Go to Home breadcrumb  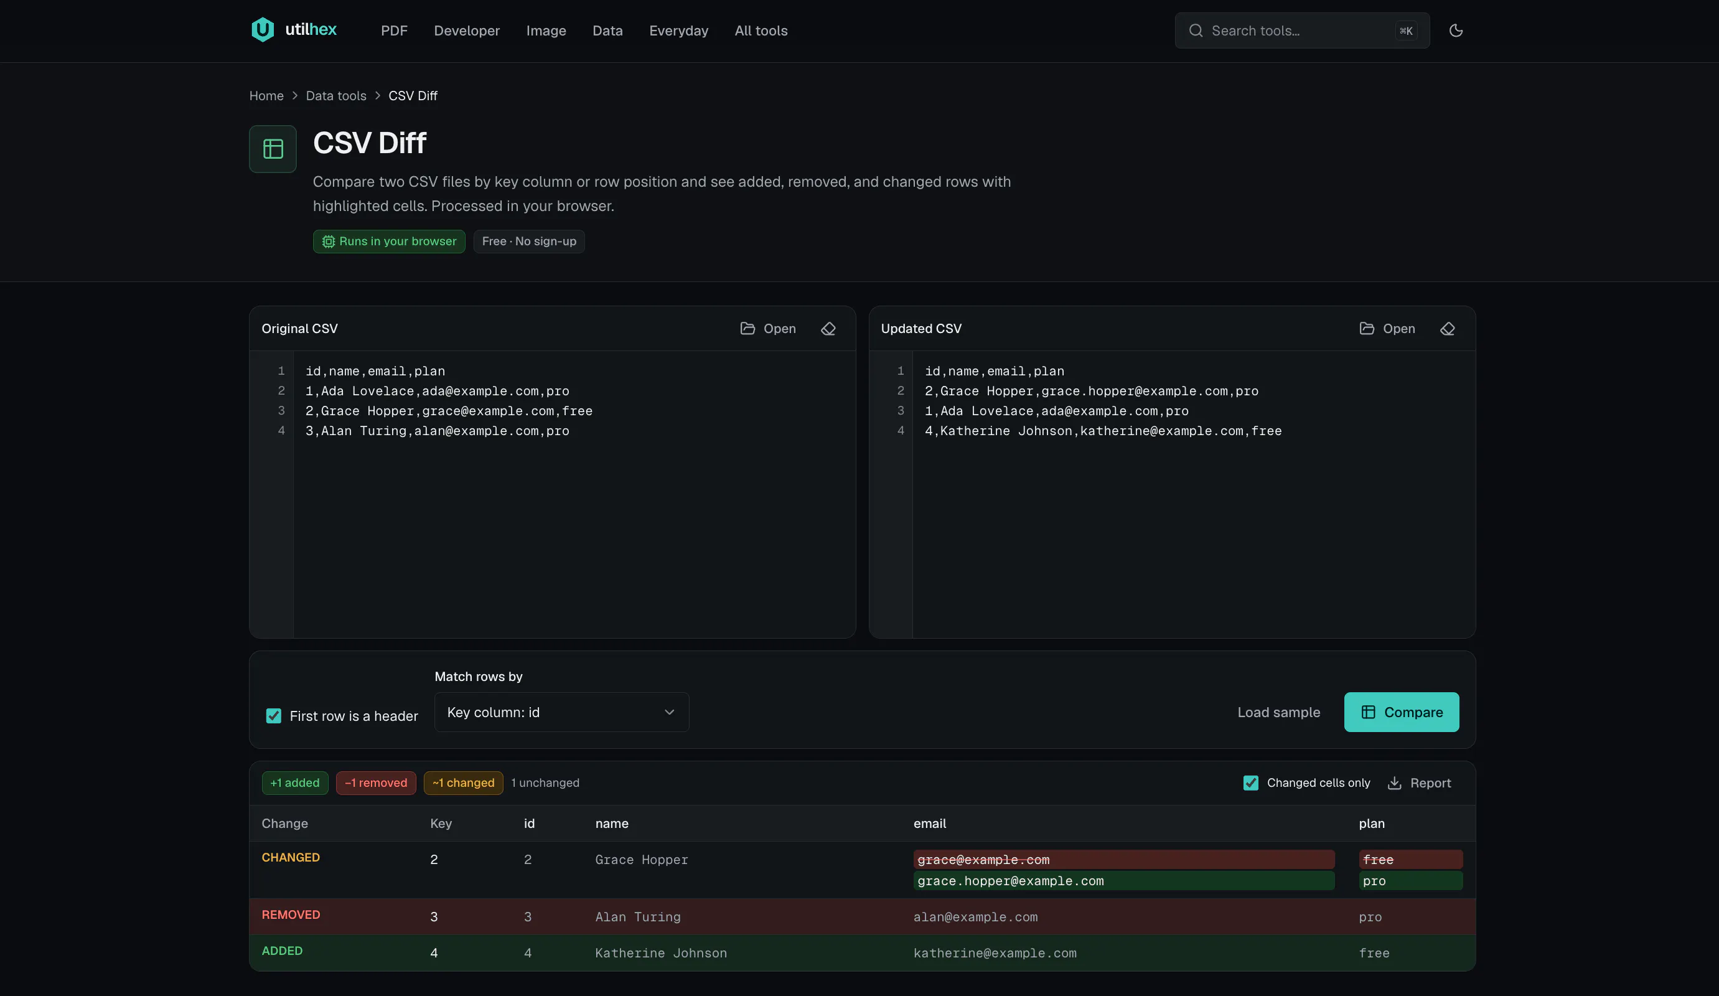click(x=266, y=95)
